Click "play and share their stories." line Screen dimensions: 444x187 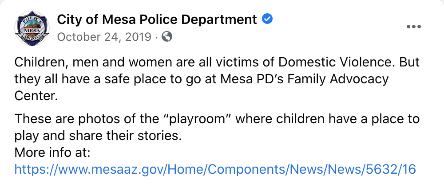click(98, 136)
